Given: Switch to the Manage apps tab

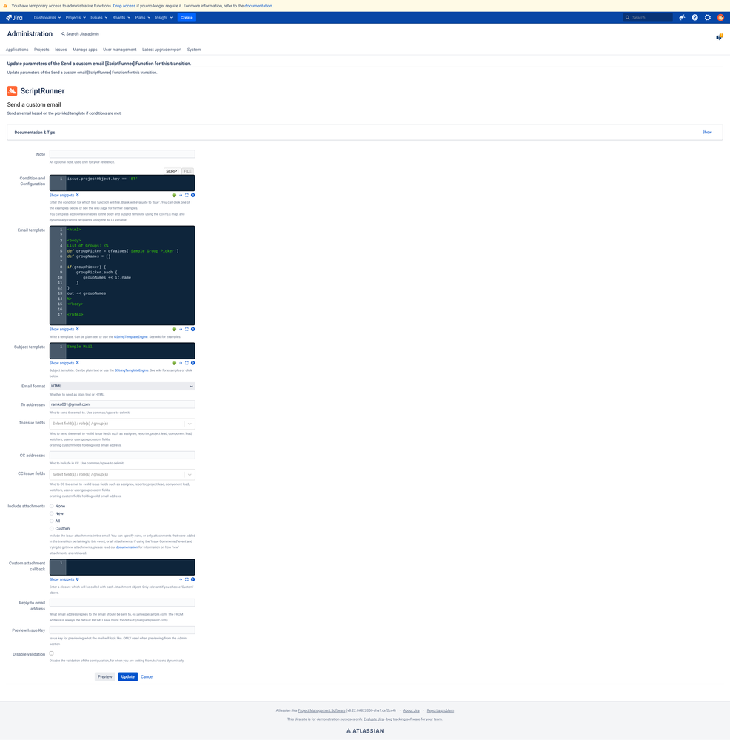Looking at the screenshot, I should pyautogui.click(x=84, y=50).
